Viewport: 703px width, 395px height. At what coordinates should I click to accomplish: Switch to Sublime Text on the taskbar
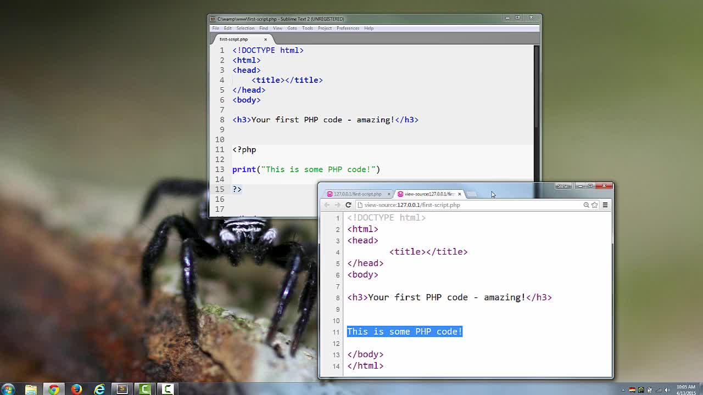point(122,389)
